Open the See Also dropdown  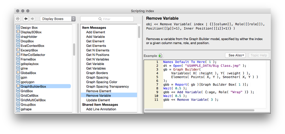click(237, 55)
